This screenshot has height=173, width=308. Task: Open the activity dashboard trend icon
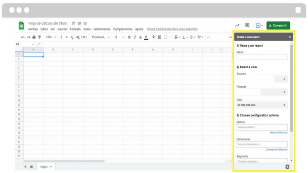(237, 25)
